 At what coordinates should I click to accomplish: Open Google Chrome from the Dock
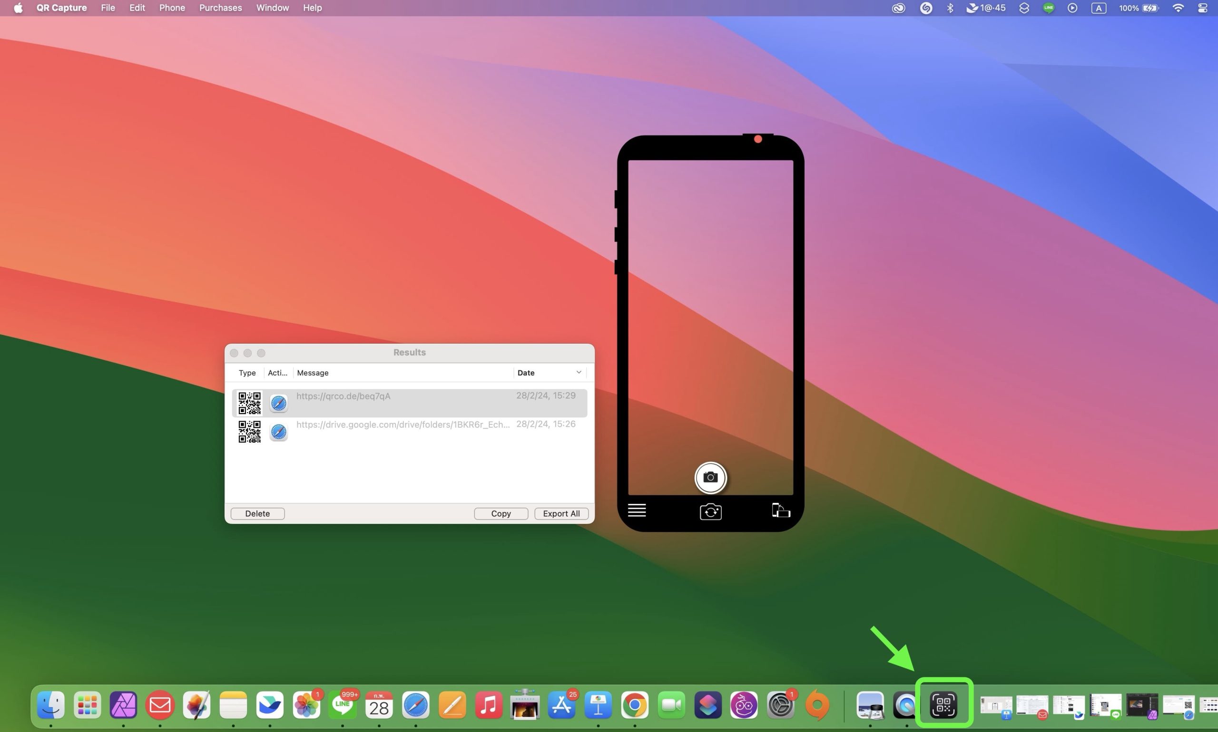click(634, 705)
